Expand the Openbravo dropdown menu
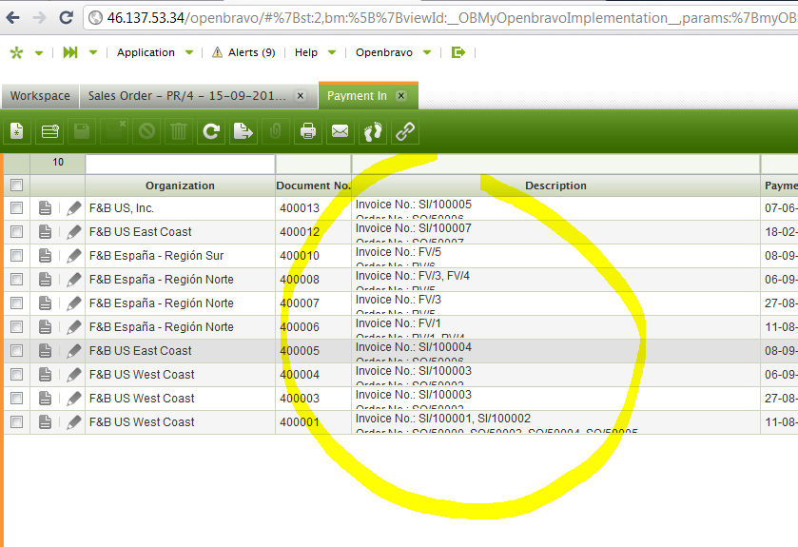The height and width of the screenshot is (547, 798). point(392,52)
